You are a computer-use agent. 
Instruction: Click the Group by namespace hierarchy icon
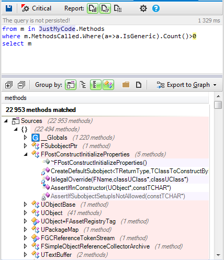[83, 85]
